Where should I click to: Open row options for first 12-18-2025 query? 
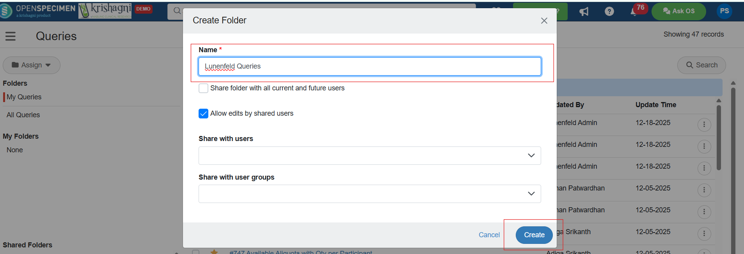[x=704, y=125]
